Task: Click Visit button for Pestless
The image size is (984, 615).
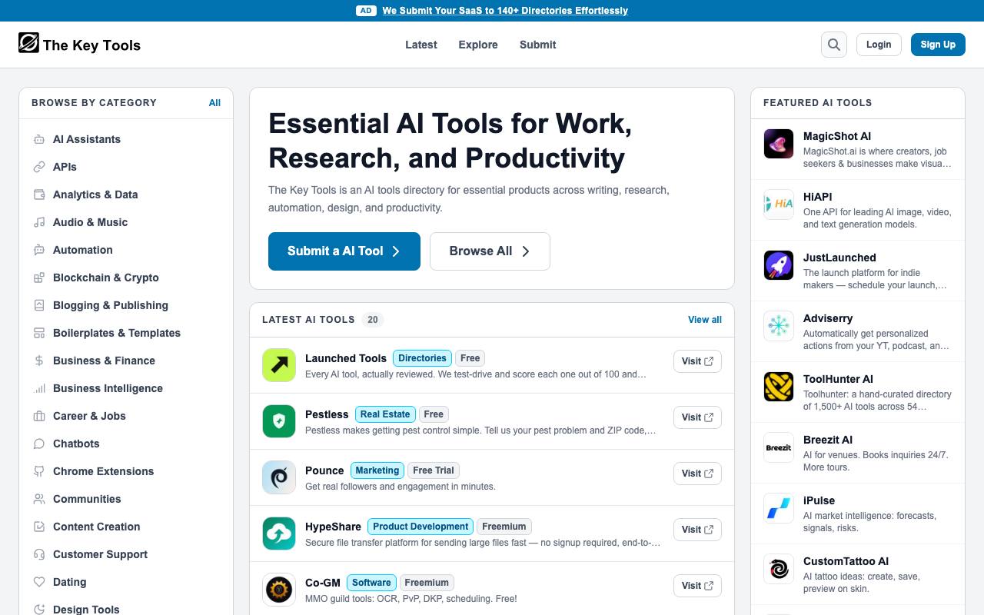Action: 697,417
